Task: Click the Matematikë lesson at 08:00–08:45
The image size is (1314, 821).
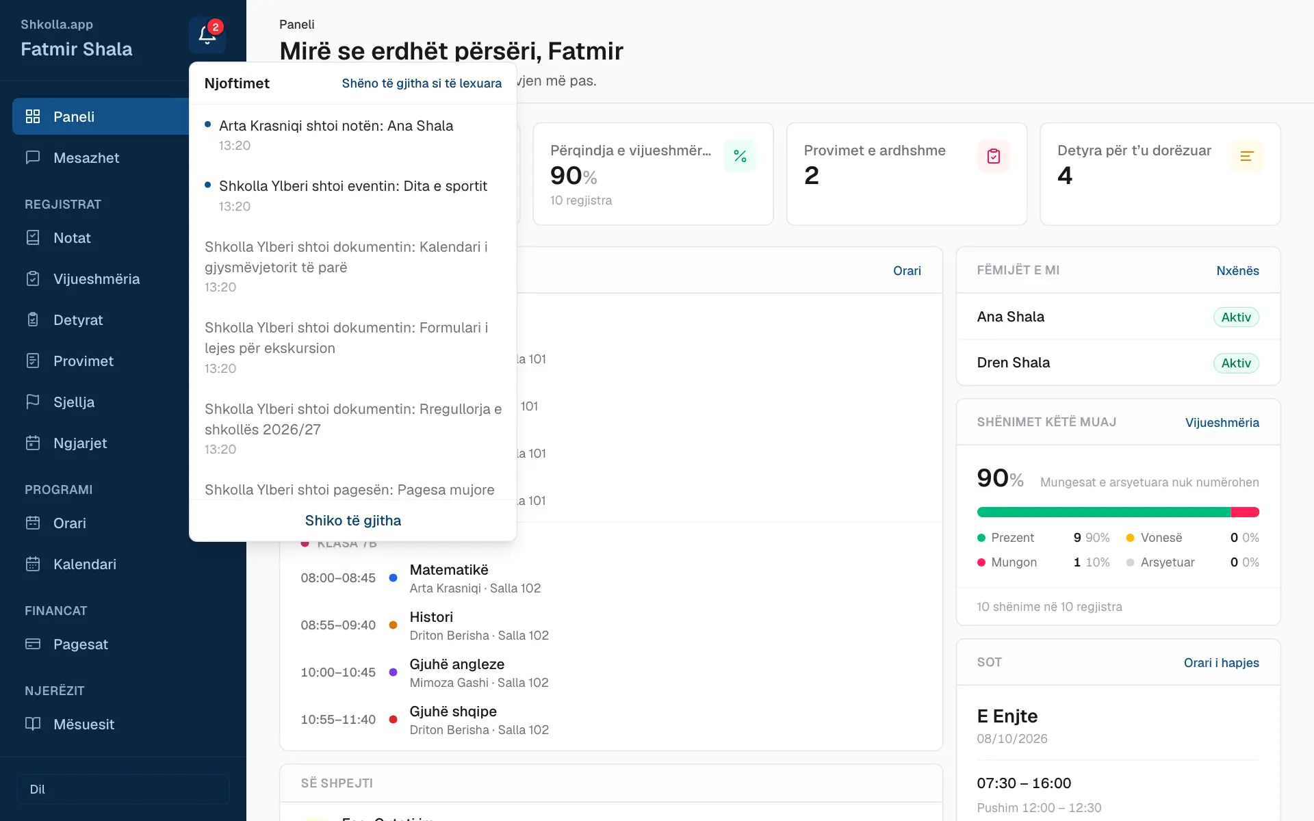Action: [611, 578]
